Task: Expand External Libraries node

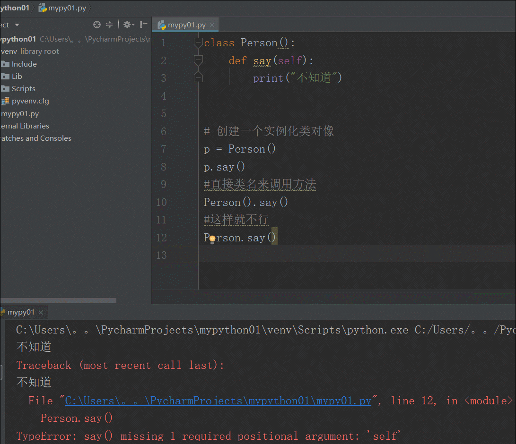Action: 25,126
